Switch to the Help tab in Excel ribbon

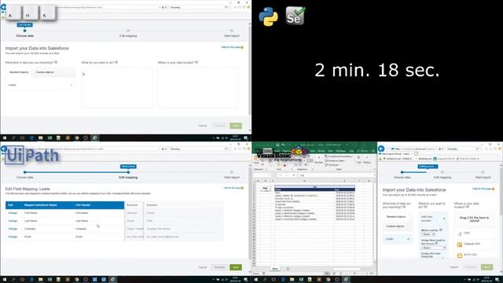point(351,151)
